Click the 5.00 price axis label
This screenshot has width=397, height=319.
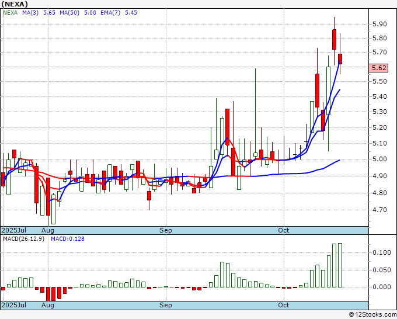point(380,159)
